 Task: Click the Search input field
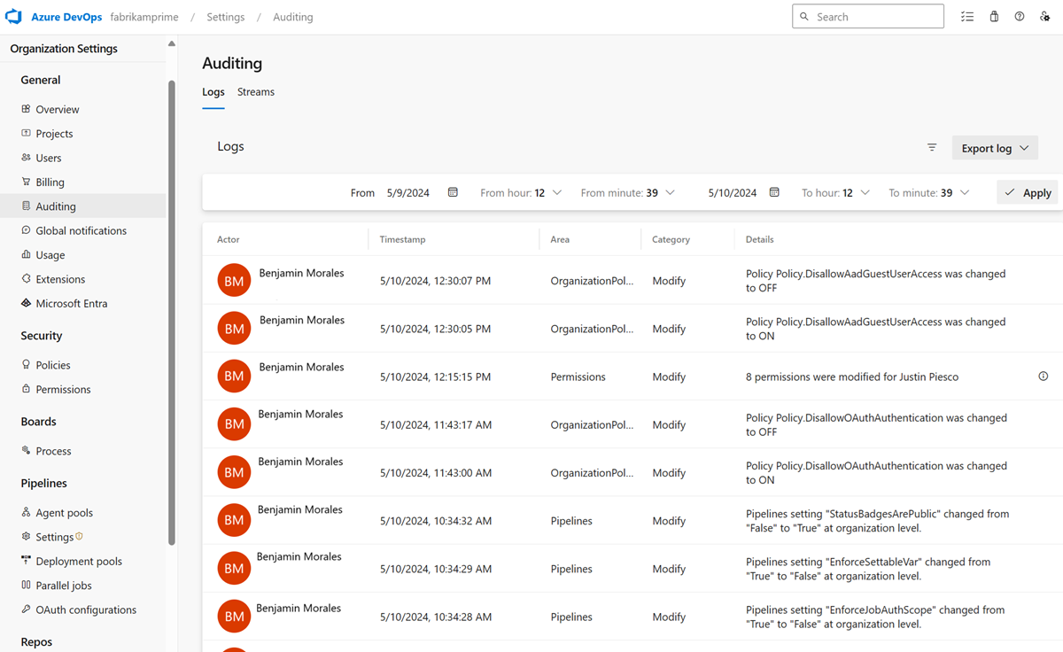point(866,16)
